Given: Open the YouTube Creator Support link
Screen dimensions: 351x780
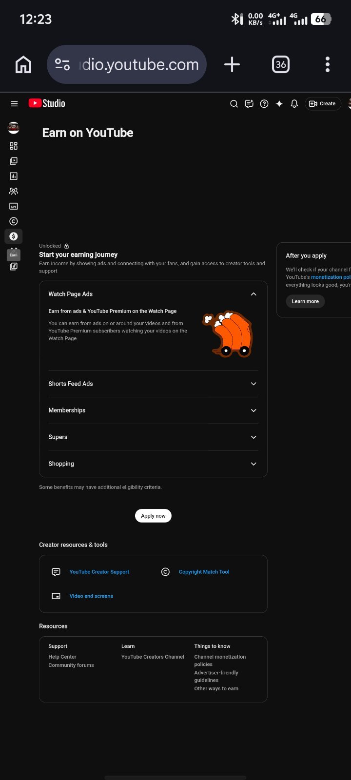Looking at the screenshot, I should point(99,572).
